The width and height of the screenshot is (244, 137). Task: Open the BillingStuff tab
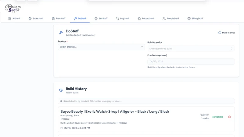pos(195,19)
